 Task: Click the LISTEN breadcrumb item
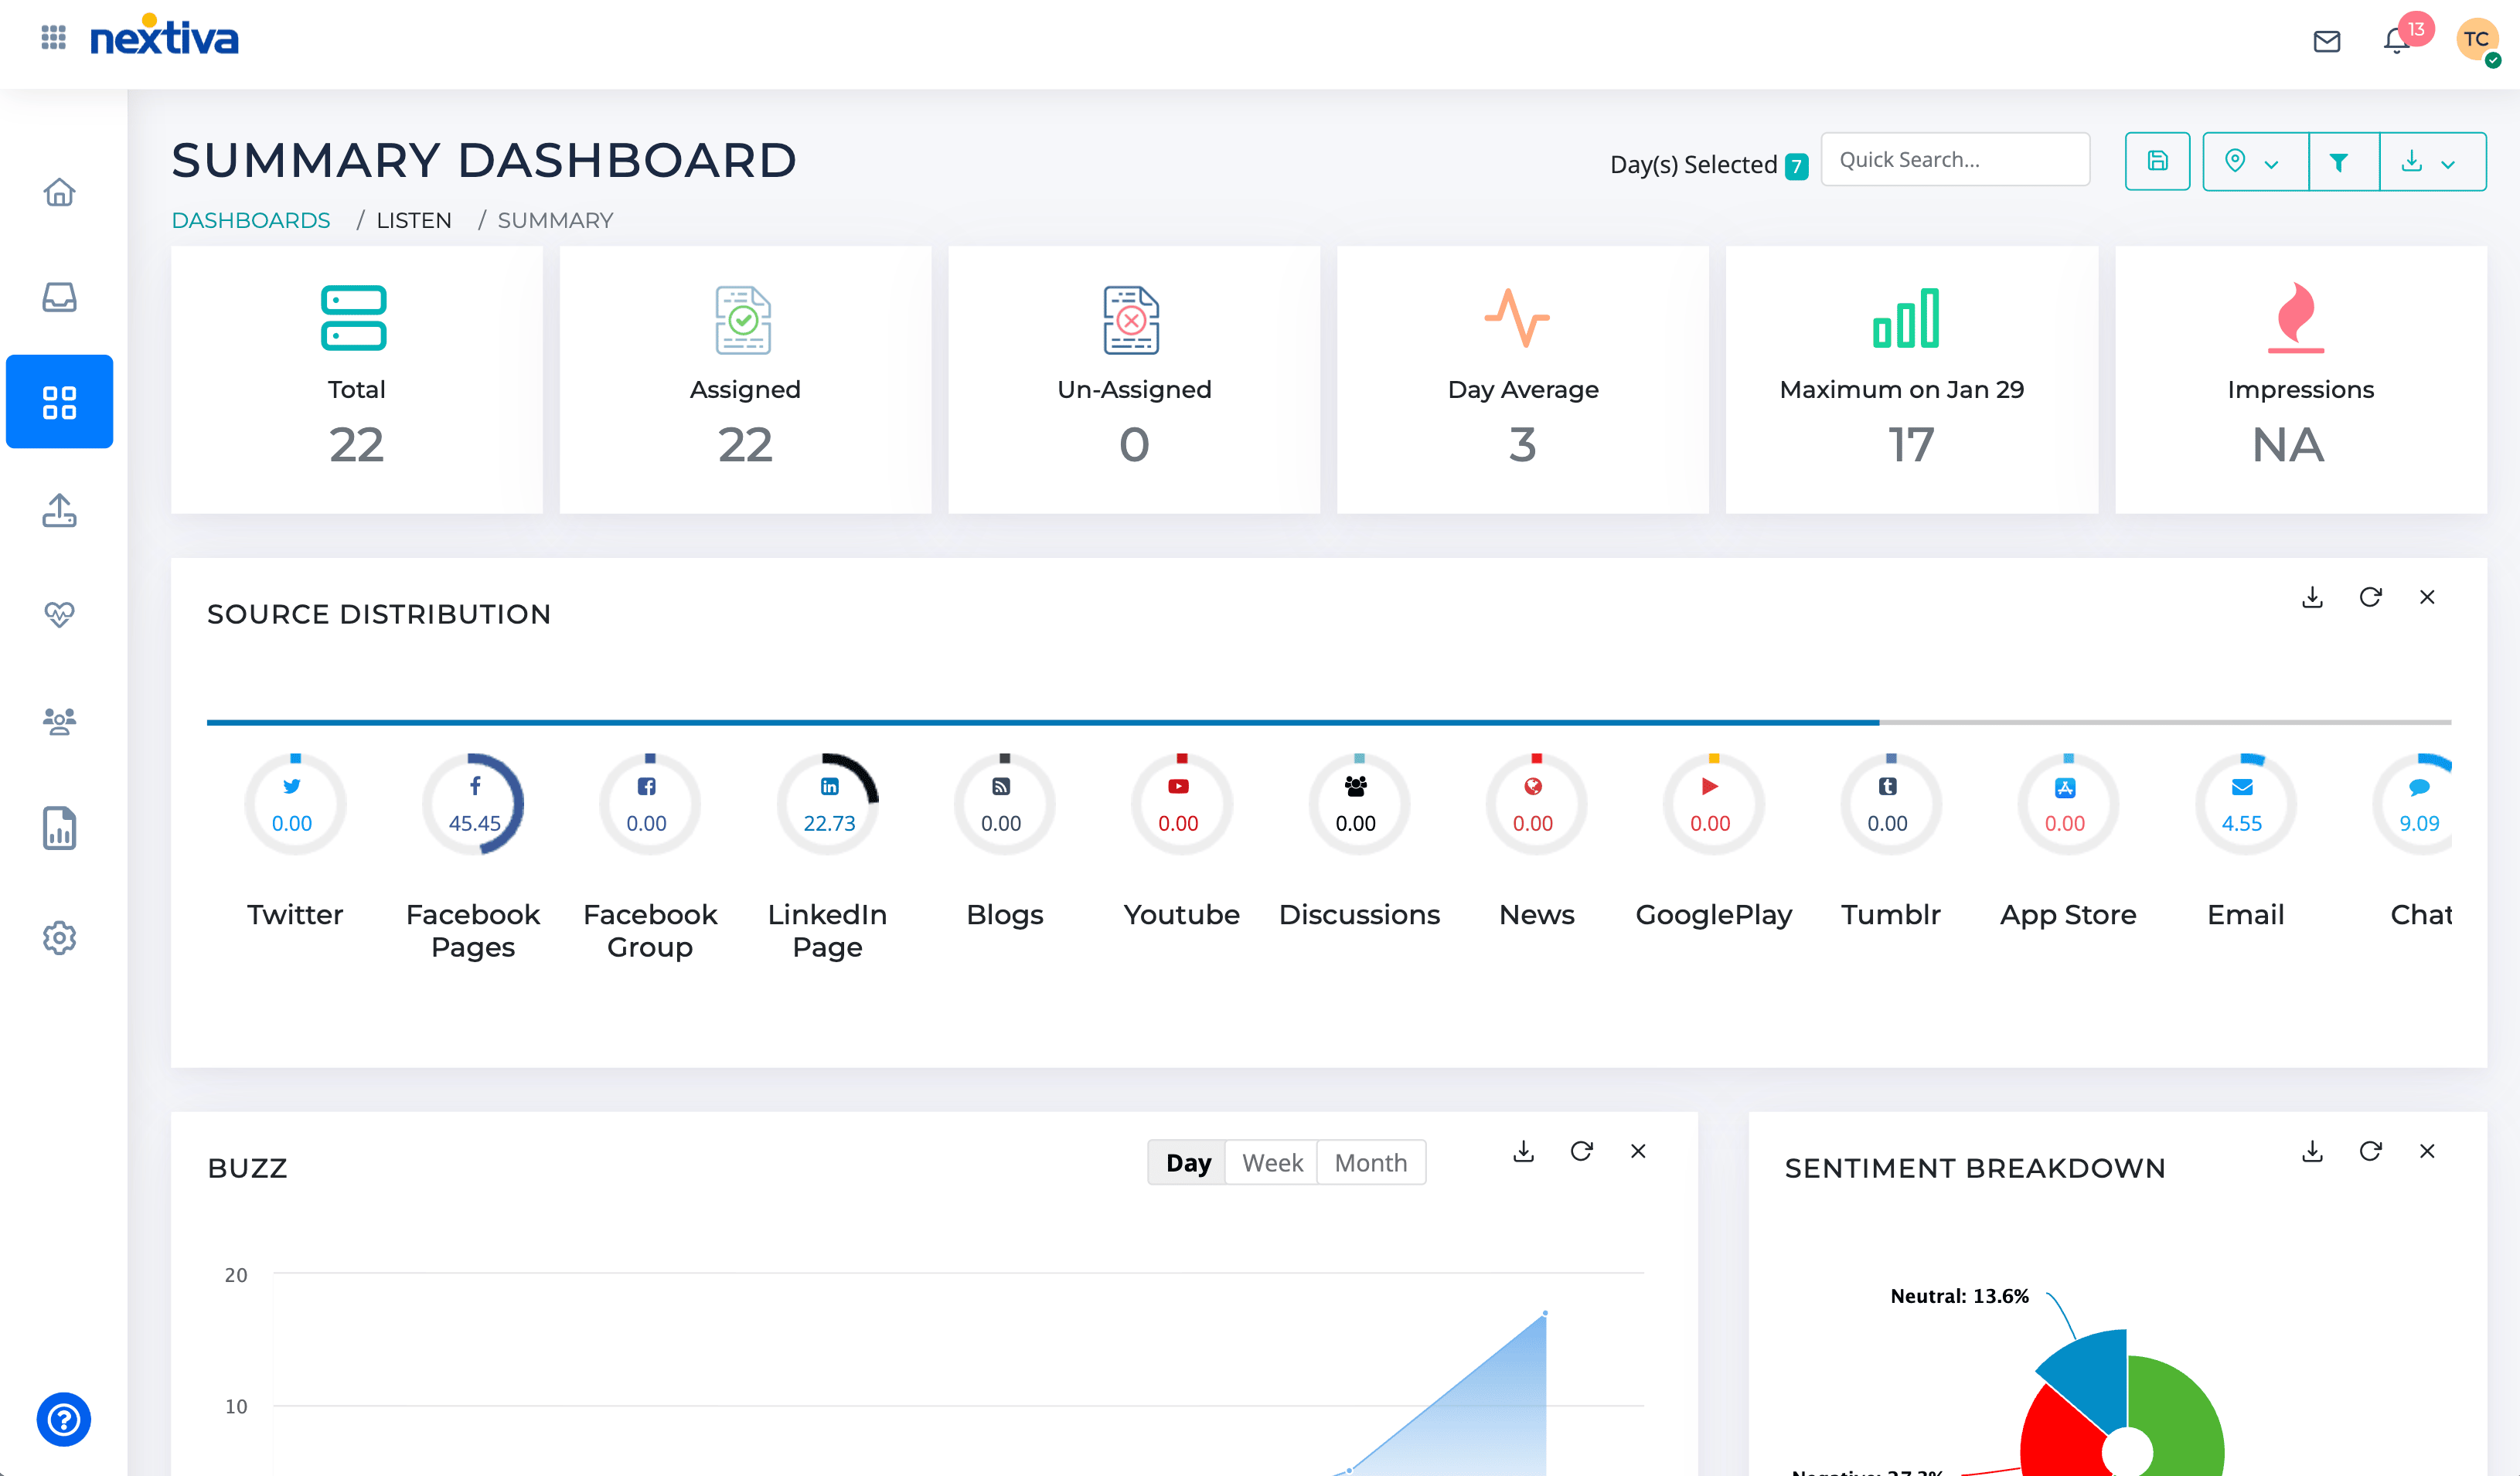click(413, 220)
